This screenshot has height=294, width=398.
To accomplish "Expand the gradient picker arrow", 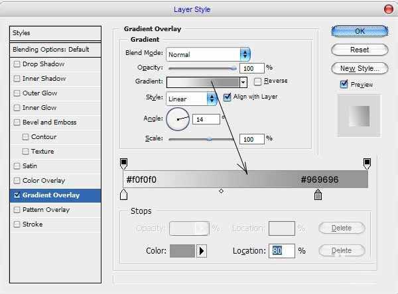I will pos(243,82).
